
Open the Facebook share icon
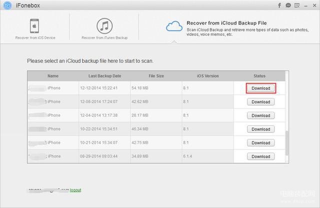click(x=279, y=5)
